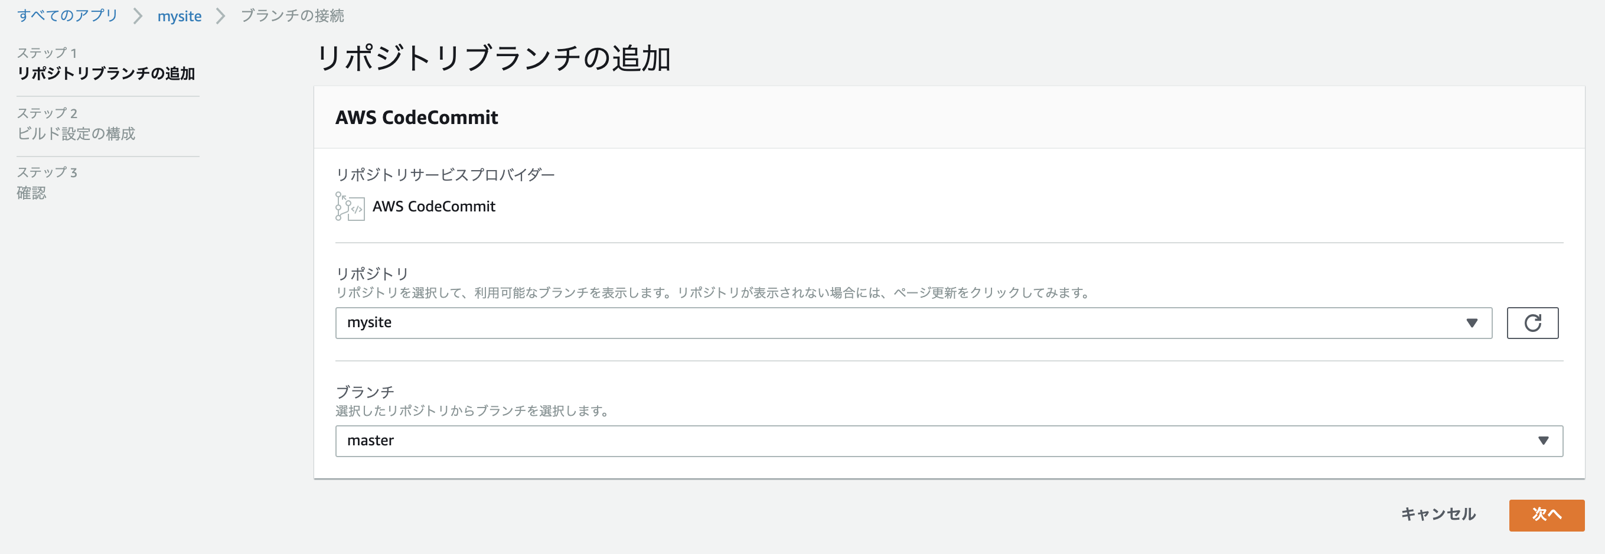This screenshot has width=1605, height=554.
Task: Click the refresh repositories icon button
Action: 1532,323
